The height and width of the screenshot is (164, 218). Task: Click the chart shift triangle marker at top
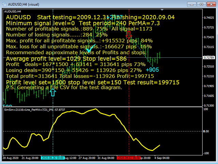click(162, 10)
